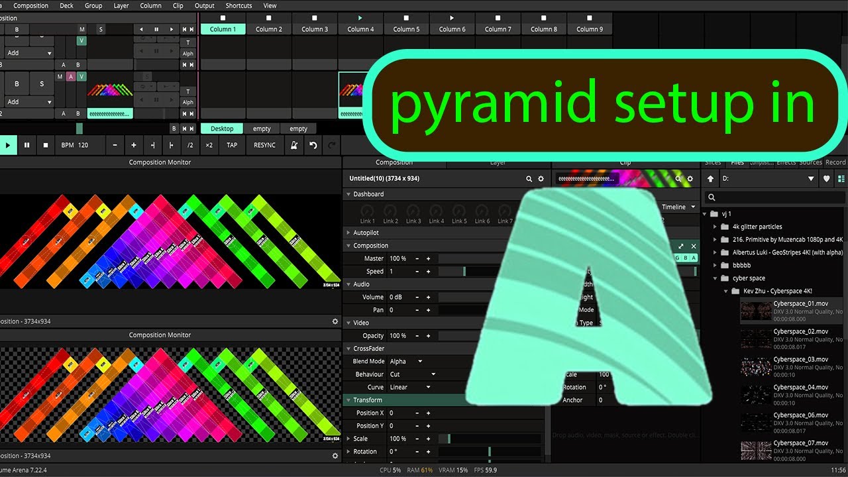Start composition playback with the transport play button
Screen dimensions: 848x477
(x=8, y=145)
